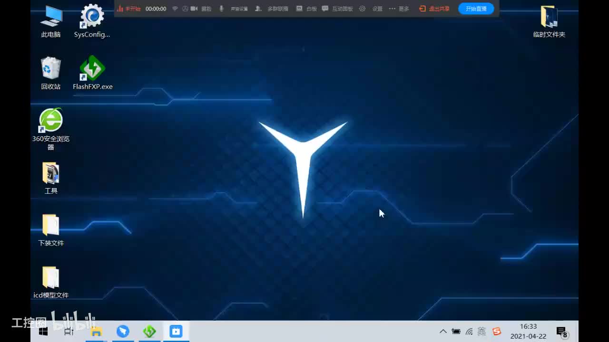609x342 pixels.
Task: Open the 此电脑 desktop icon
Action: 51,21
